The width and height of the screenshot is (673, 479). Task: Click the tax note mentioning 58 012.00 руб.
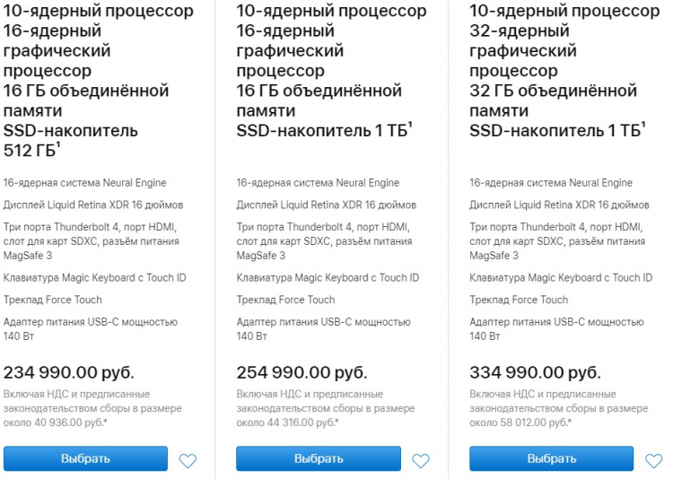558,408
